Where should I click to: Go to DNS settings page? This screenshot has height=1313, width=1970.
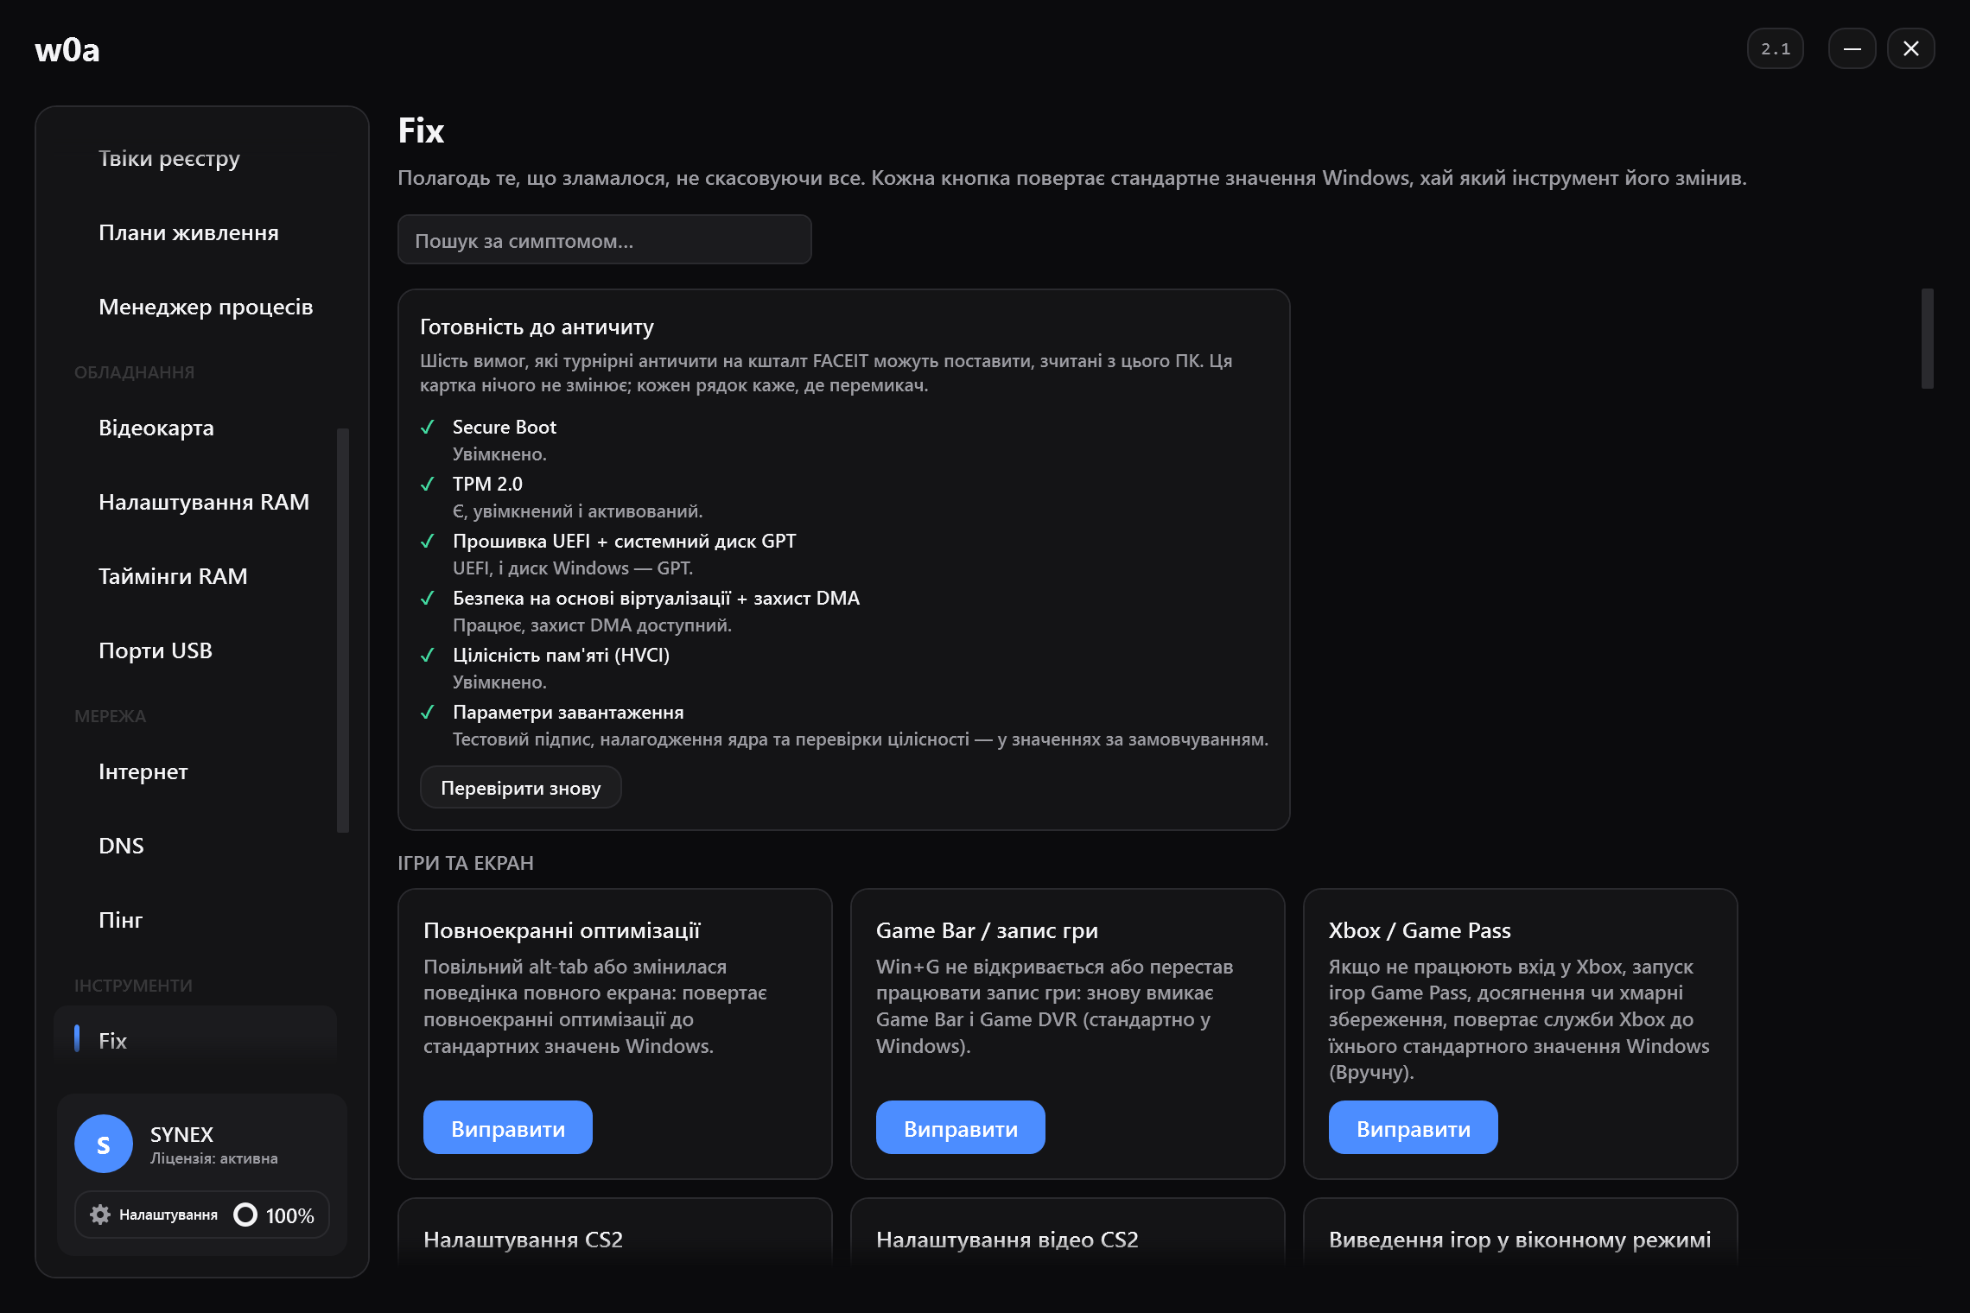pos(121,846)
